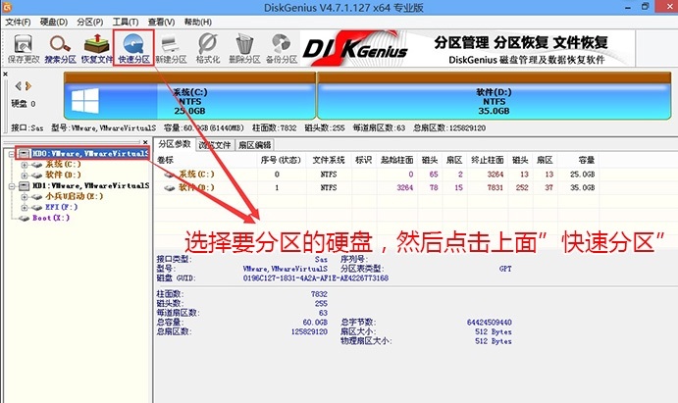Go to previous disk with left arrow
This screenshot has width=678, height=403.
pyautogui.click(x=19, y=86)
